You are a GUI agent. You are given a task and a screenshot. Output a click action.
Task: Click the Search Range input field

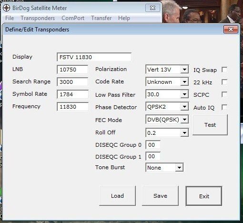click(72, 82)
